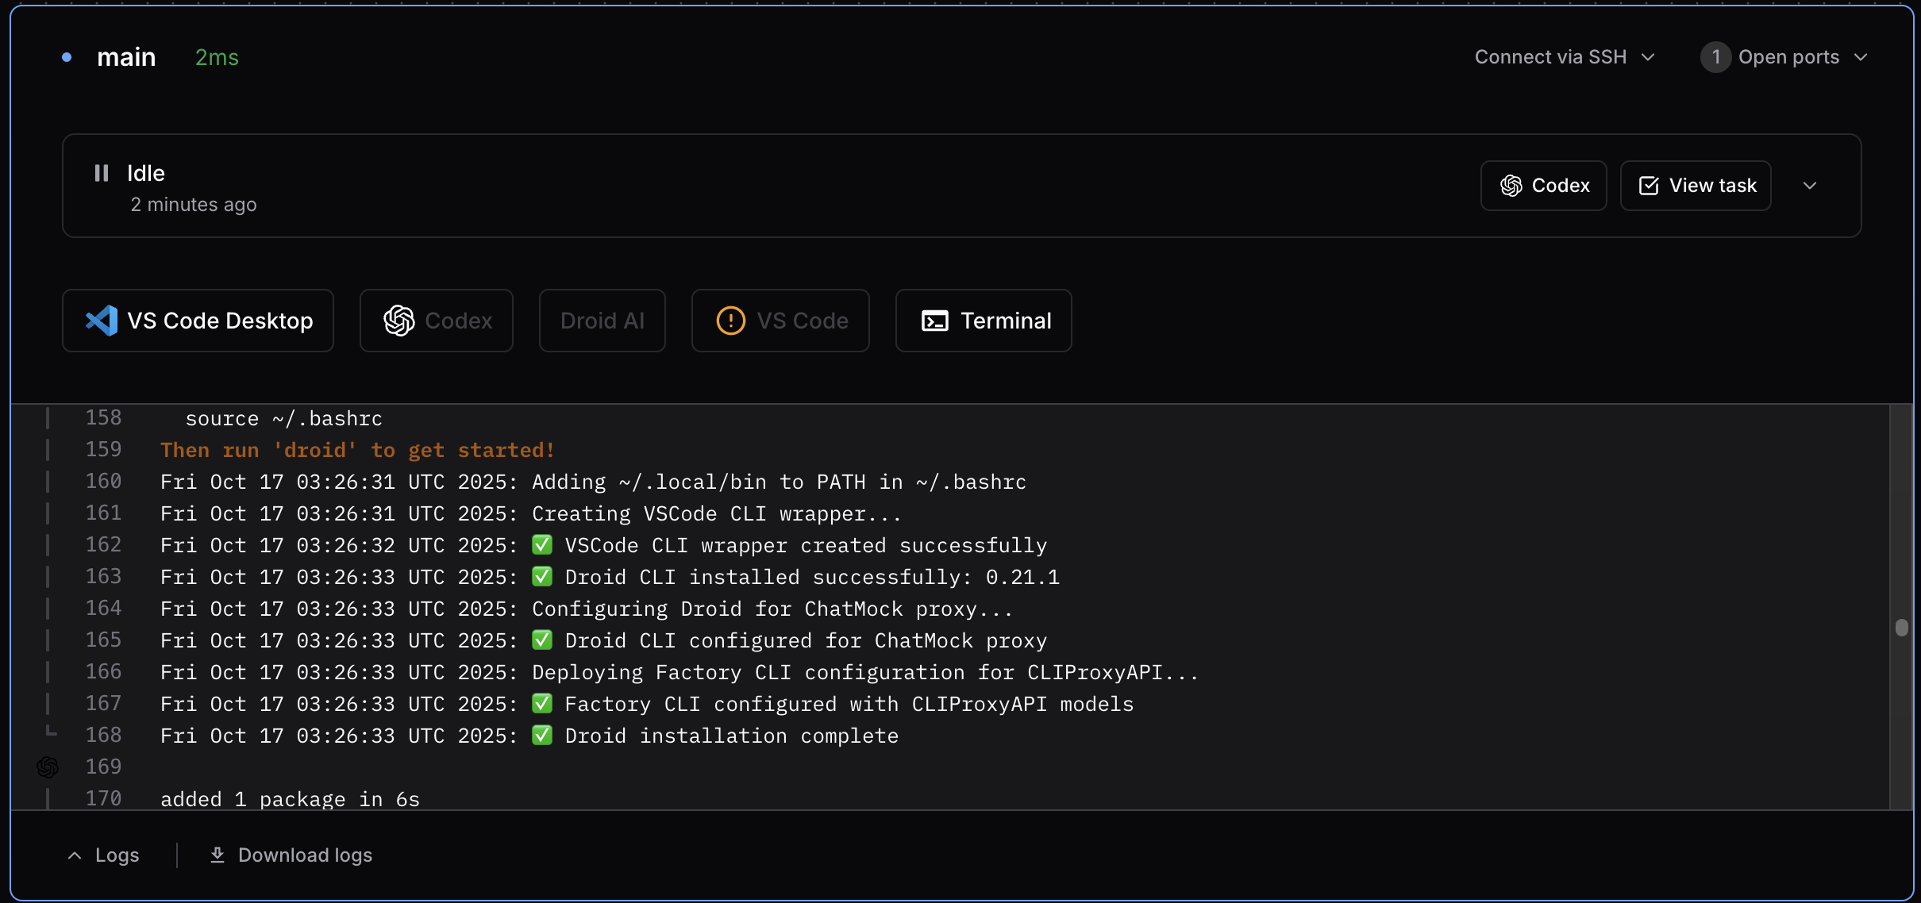This screenshot has height=903, width=1921.
Task: Click line number 169 in the log
Action: (x=103, y=767)
